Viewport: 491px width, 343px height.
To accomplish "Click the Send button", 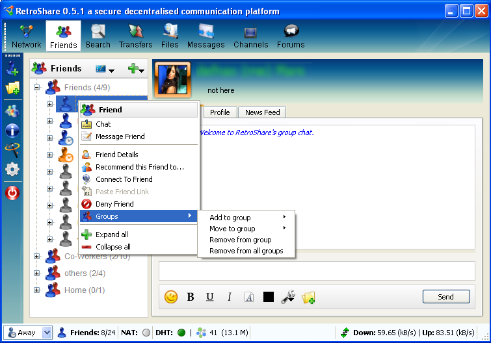I will pos(445,297).
